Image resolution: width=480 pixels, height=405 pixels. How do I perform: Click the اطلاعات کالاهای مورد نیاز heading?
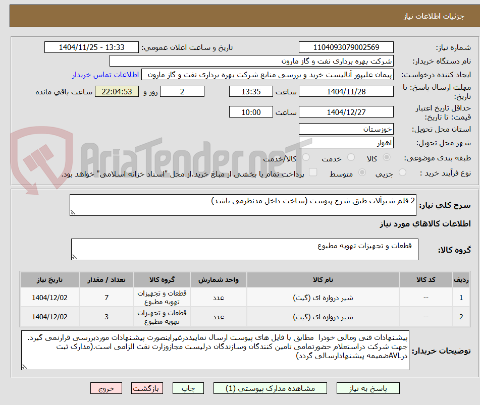point(425,224)
